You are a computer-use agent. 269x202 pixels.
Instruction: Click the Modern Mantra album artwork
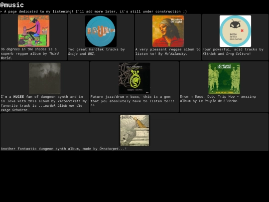[134, 78]
